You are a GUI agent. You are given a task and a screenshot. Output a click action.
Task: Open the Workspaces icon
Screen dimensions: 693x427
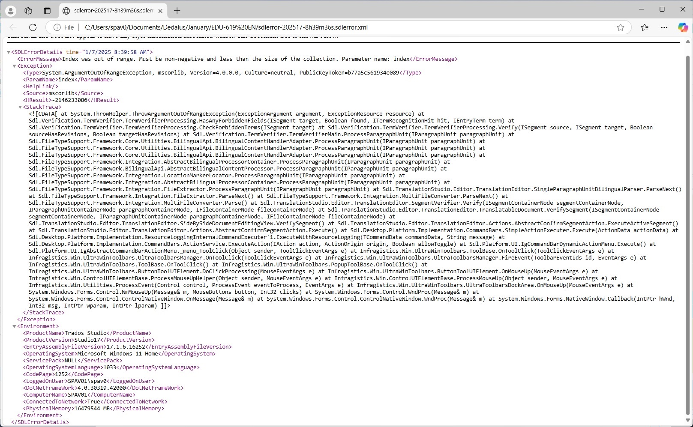pyautogui.click(x=28, y=11)
